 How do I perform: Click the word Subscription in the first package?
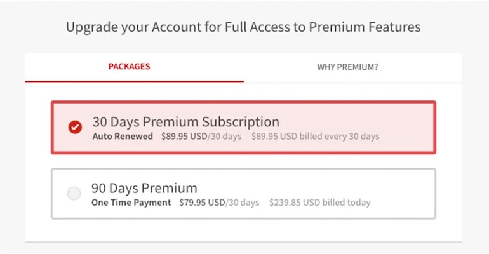[241, 122]
